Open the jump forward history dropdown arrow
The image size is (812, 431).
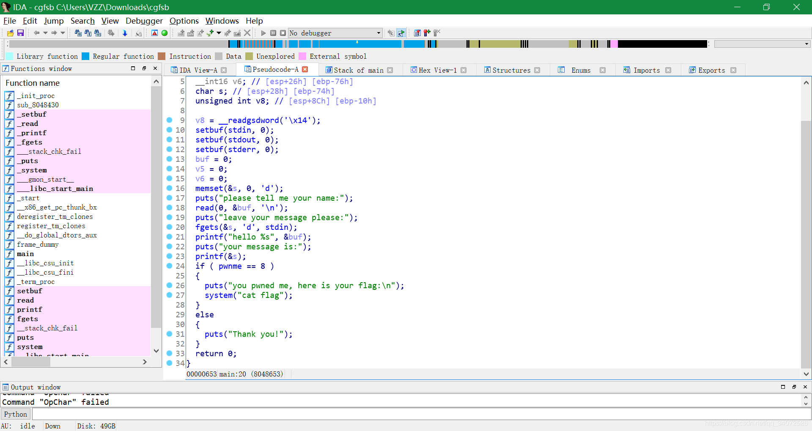63,33
